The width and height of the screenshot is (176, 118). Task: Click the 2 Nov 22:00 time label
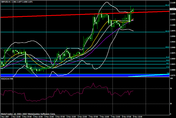[16, 117]
